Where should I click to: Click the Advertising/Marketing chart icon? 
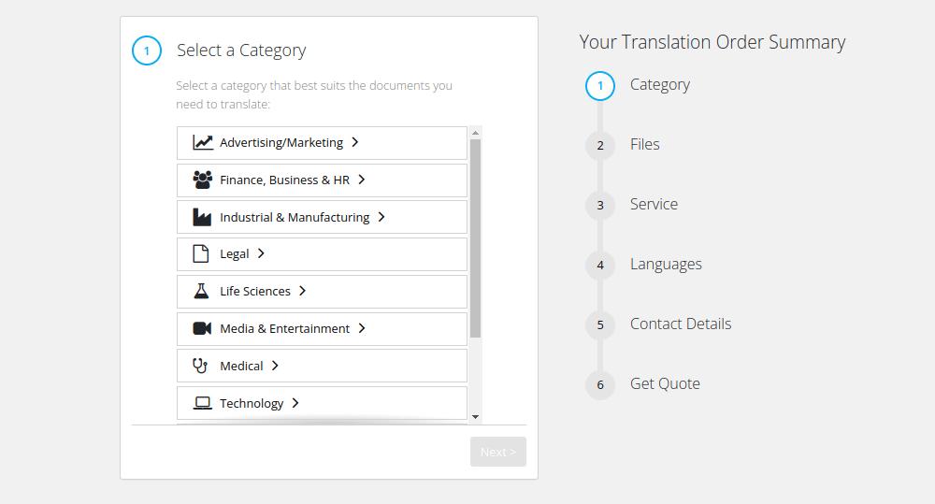[x=203, y=142]
